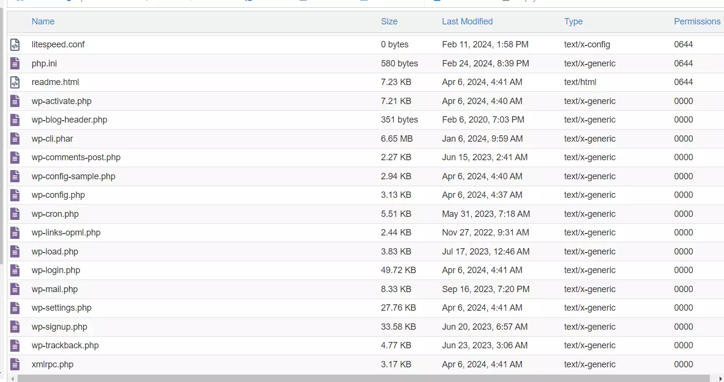Click the wp-login.php file icon
Image resolution: width=724 pixels, height=382 pixels.
15,270
